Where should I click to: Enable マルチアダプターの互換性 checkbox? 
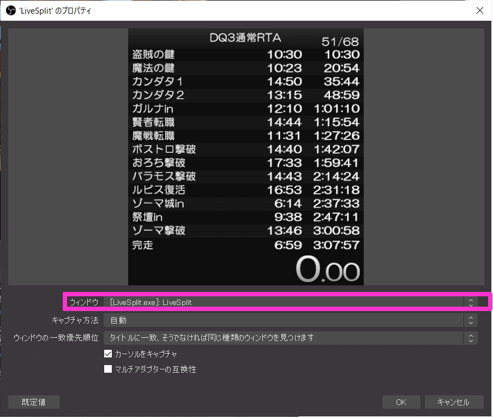108,369
